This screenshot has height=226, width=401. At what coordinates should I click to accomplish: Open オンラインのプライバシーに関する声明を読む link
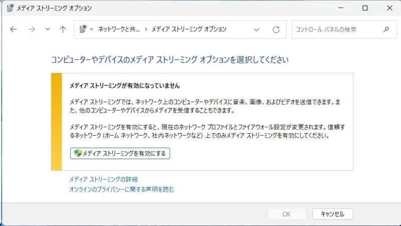click(x=121, y=189)
